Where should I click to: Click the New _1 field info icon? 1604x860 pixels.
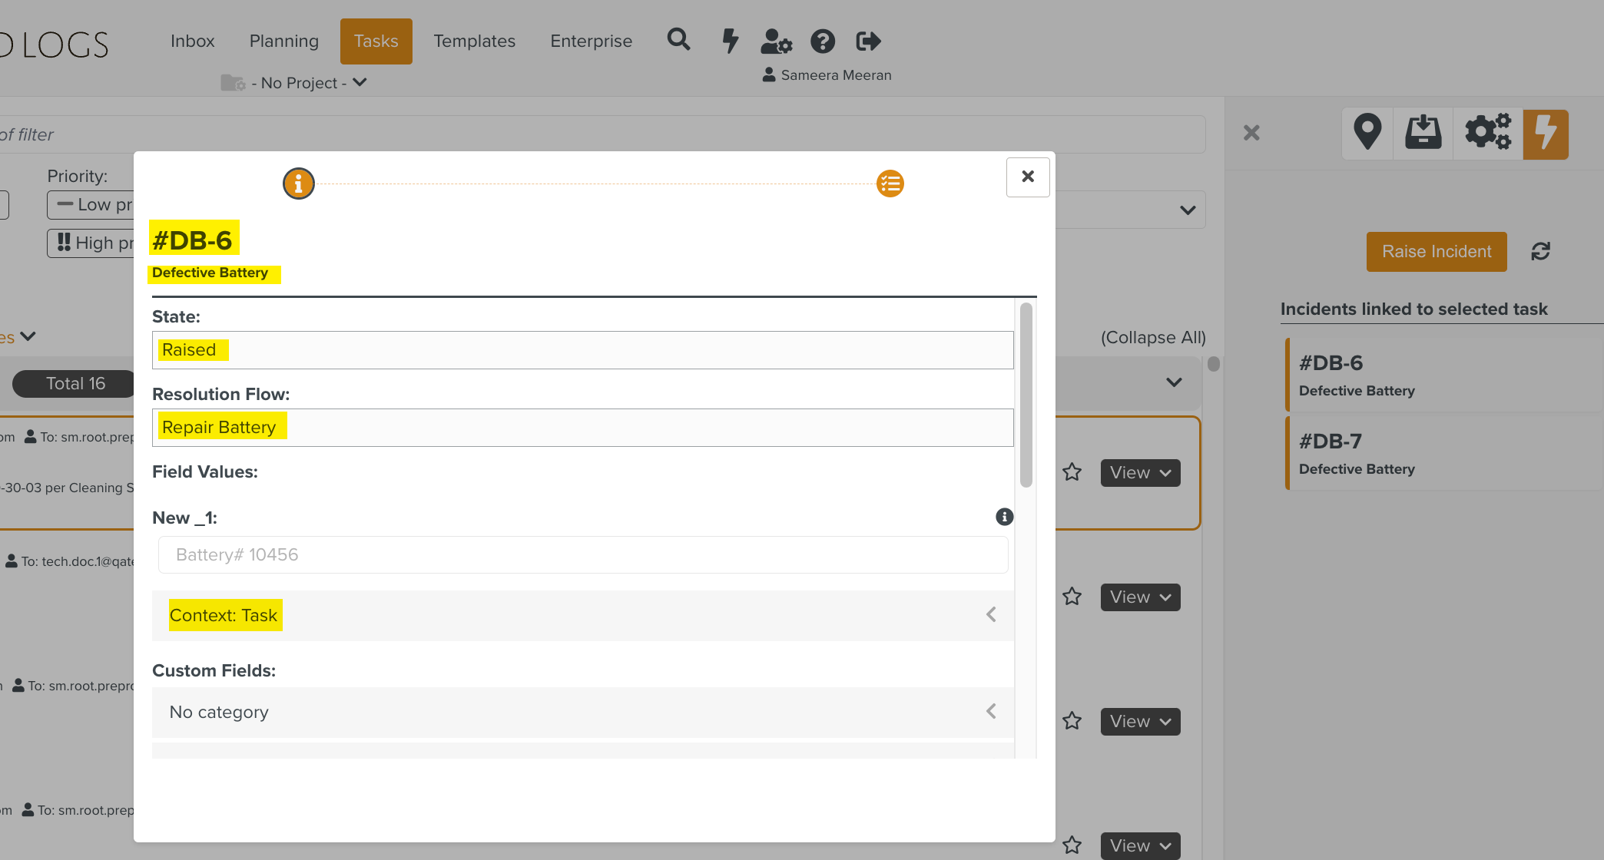coord(1004,517)
